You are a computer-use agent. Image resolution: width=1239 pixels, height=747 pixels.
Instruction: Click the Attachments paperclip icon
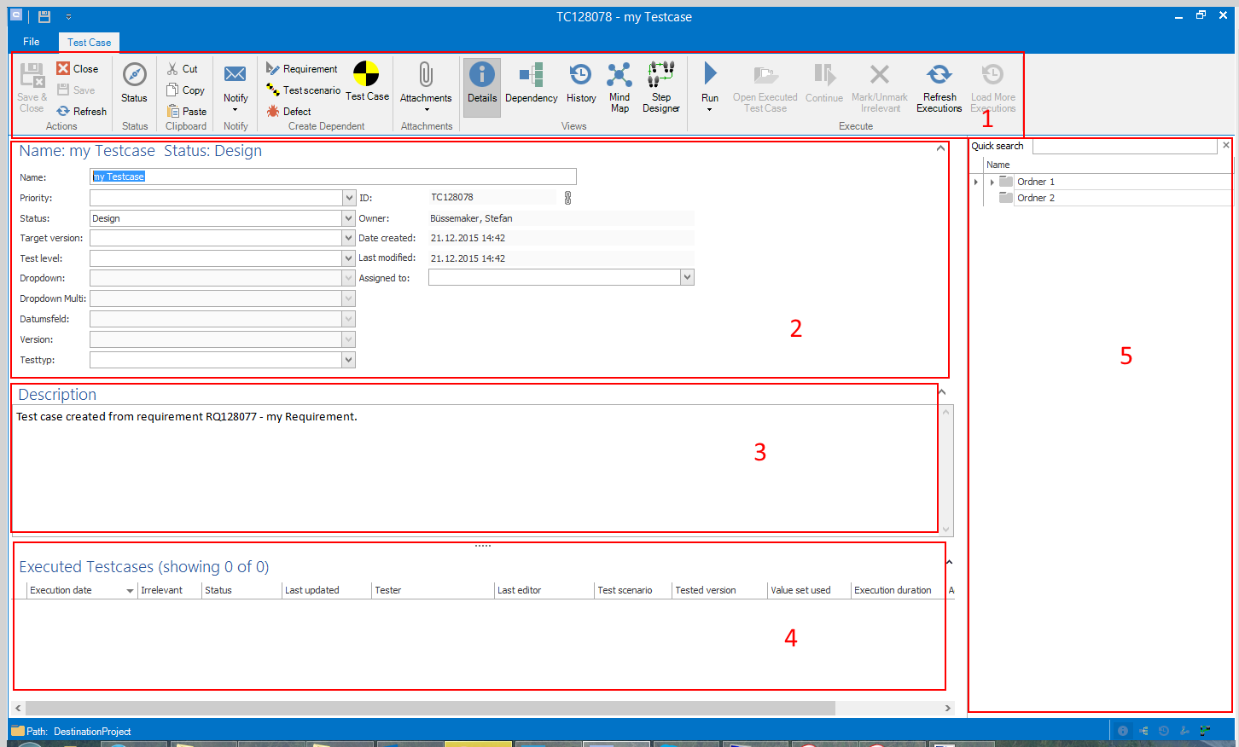[426, 76]
